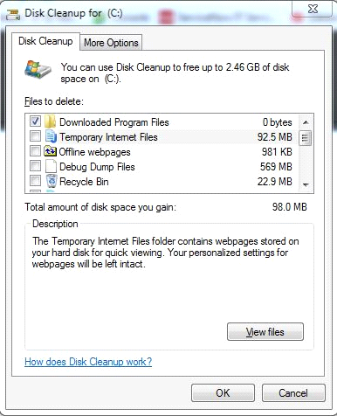Image resolution: width=337 pixels, height=416 pixels.
Task: Click the Disk Cleanup title bar icon
Action: [13, 14]
